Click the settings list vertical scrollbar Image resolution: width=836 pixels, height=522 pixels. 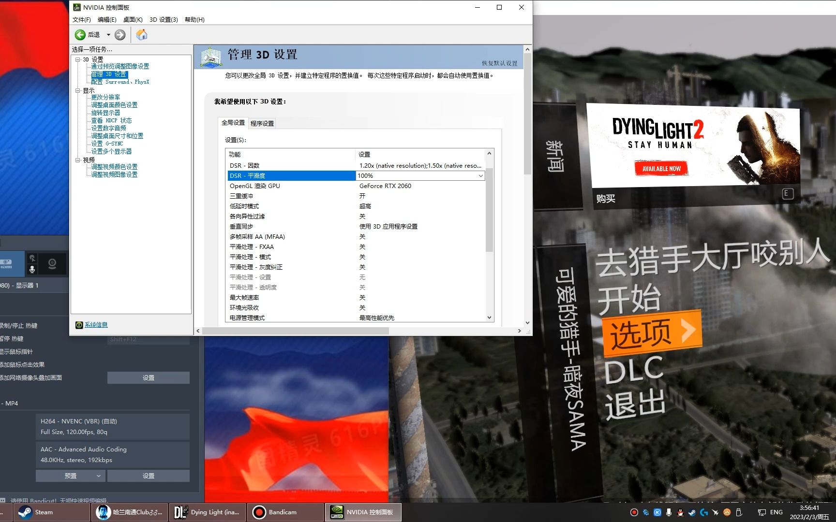coord(489,210)
